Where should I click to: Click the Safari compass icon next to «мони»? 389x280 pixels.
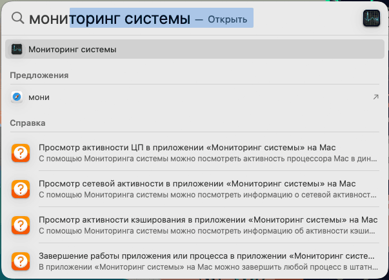tap(17, 97)
